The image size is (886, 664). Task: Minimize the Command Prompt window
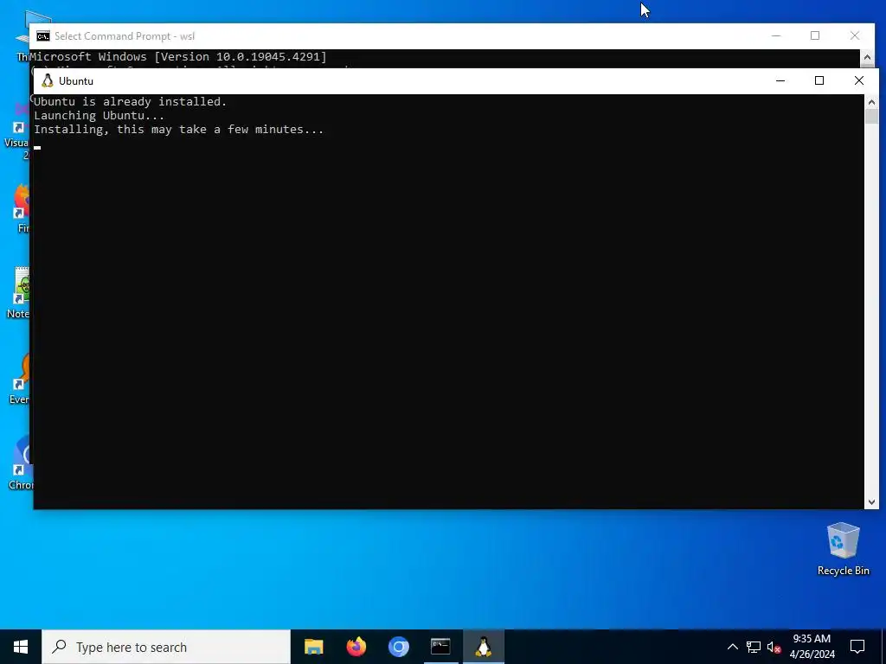[x=776, y=35]
